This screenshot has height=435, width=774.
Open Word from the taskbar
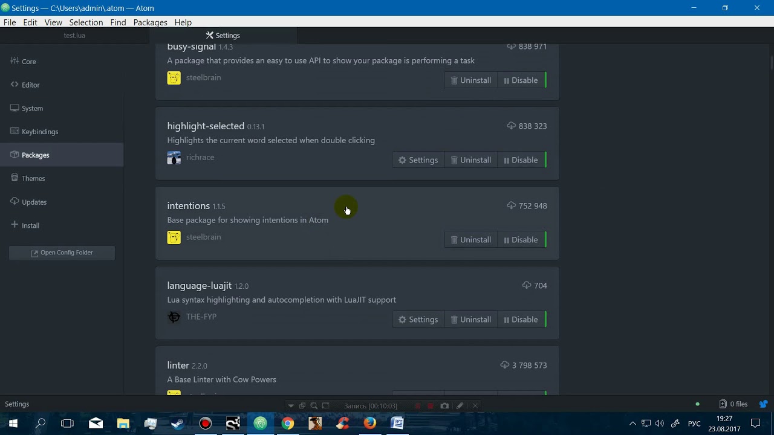click(397, 424)
